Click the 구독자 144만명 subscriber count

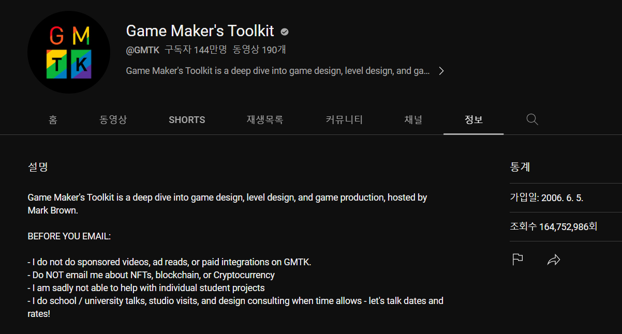(196, 50)
